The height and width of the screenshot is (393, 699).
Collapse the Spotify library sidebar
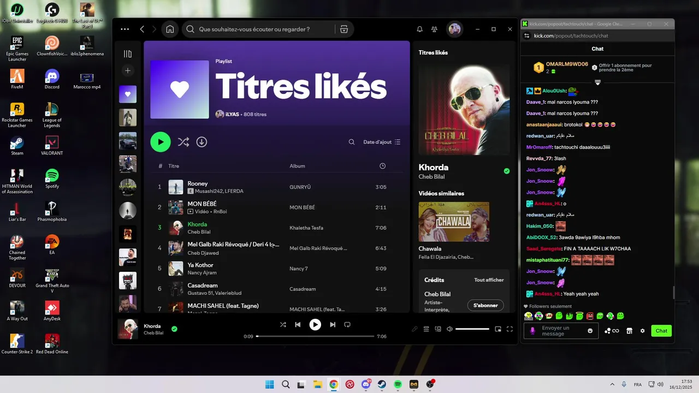click(128, 53)
